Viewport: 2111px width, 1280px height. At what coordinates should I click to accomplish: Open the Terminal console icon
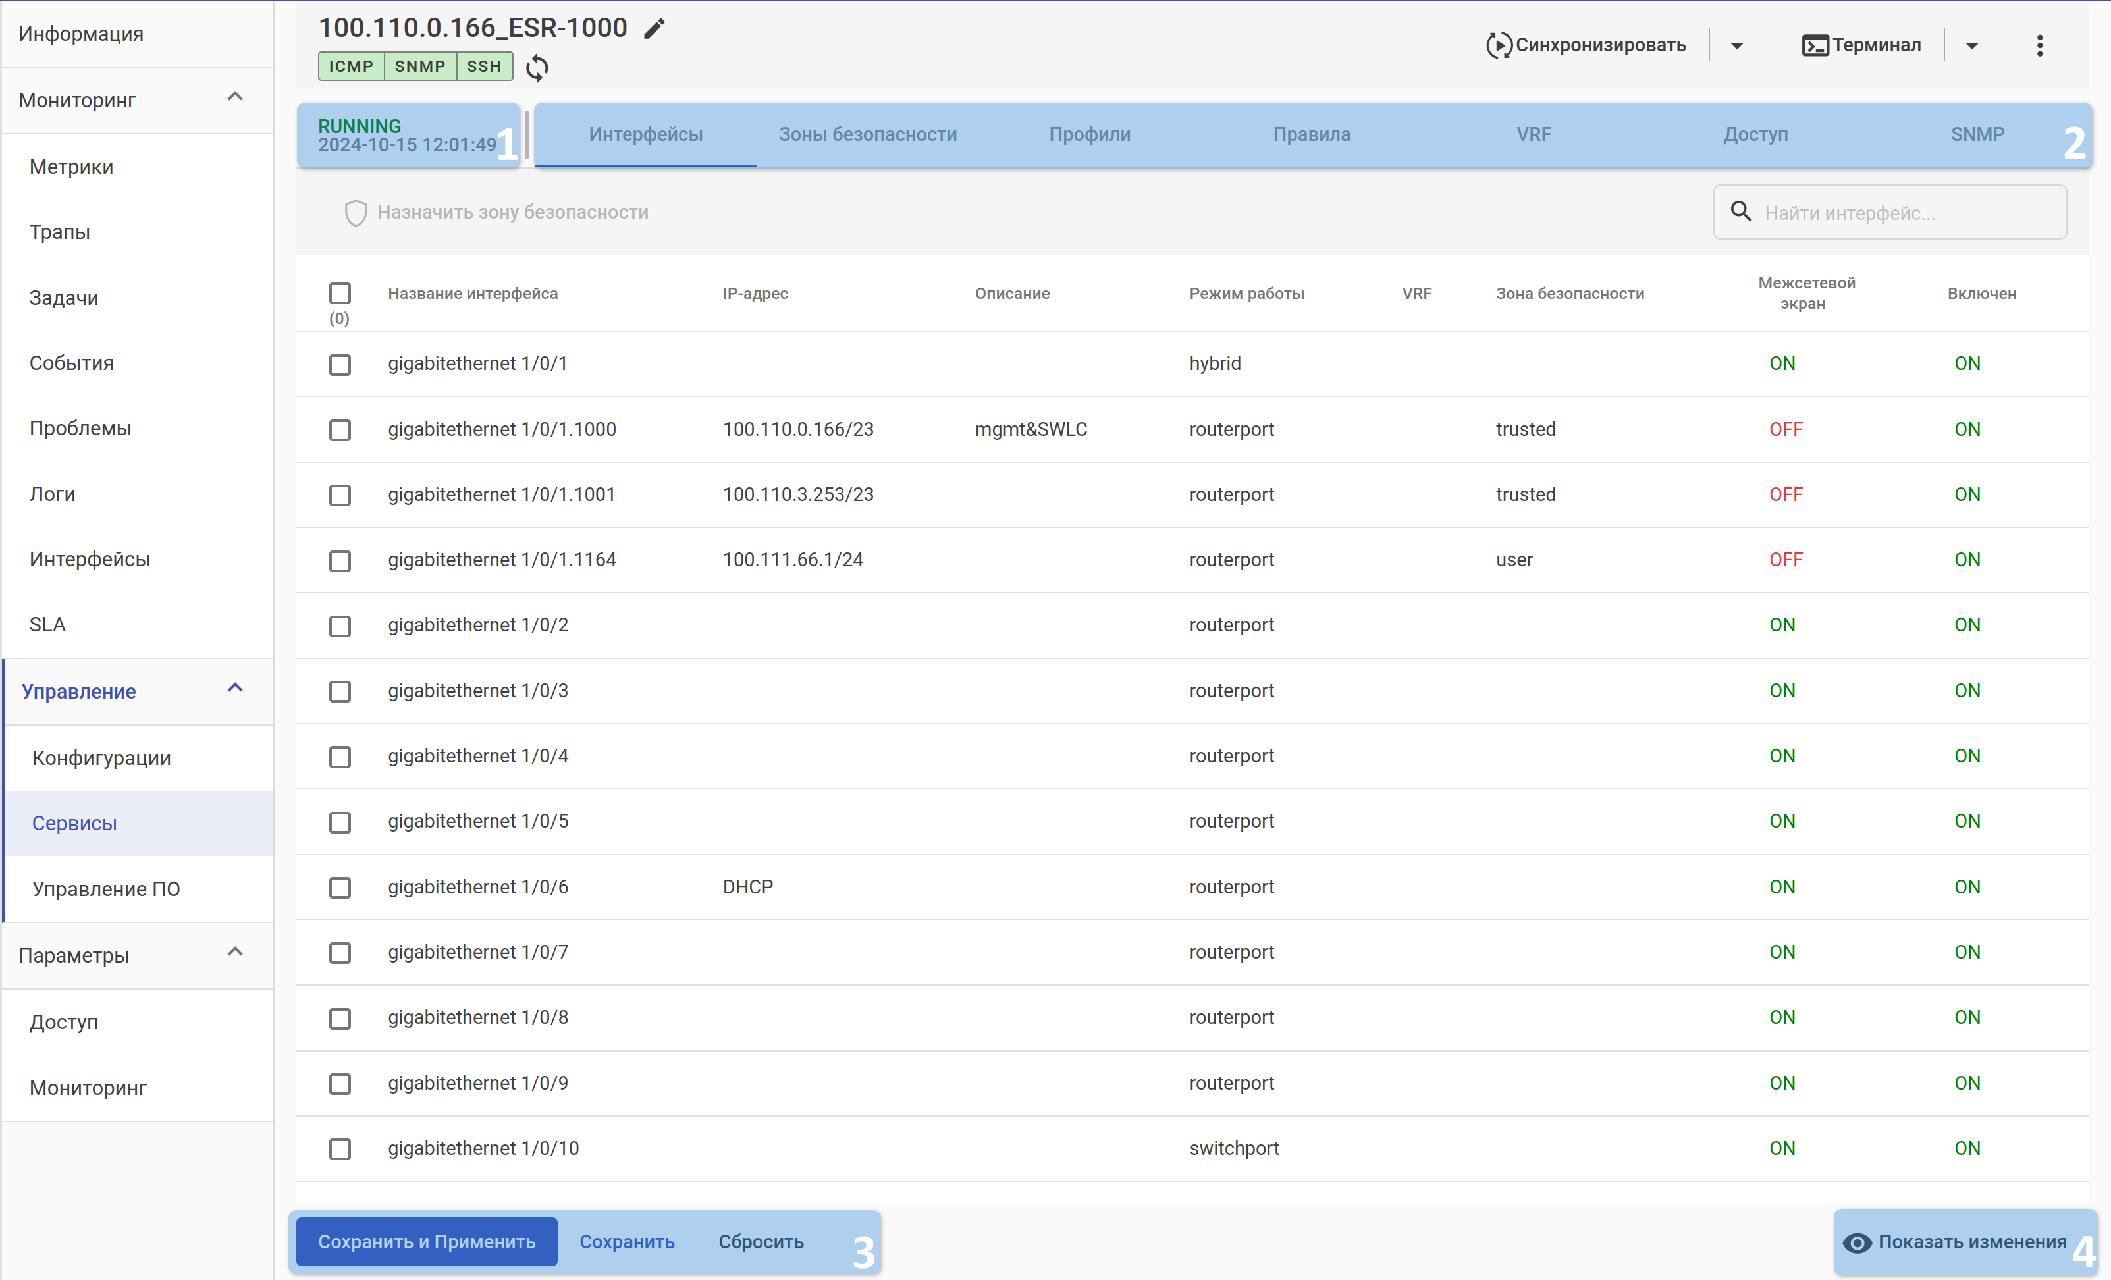[1815, 45]
